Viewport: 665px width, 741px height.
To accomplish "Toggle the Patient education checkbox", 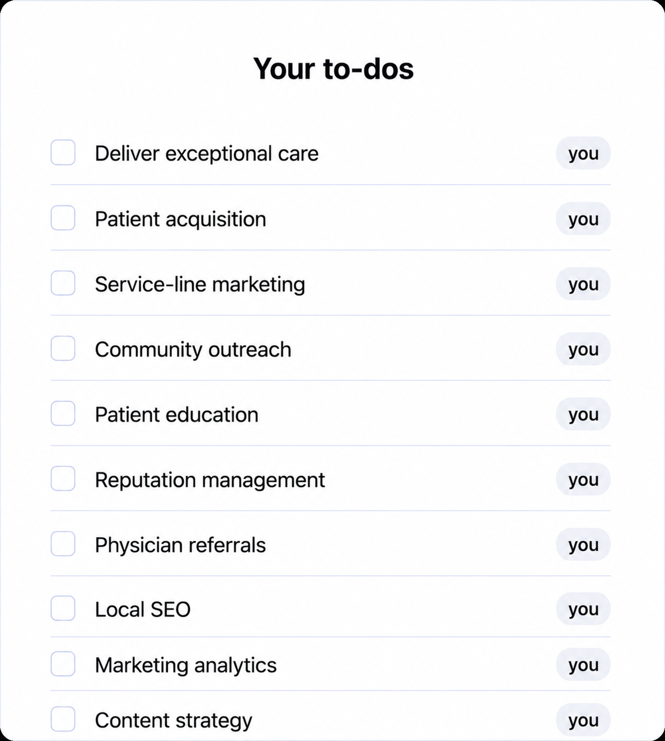I will (x=63, y=414).
